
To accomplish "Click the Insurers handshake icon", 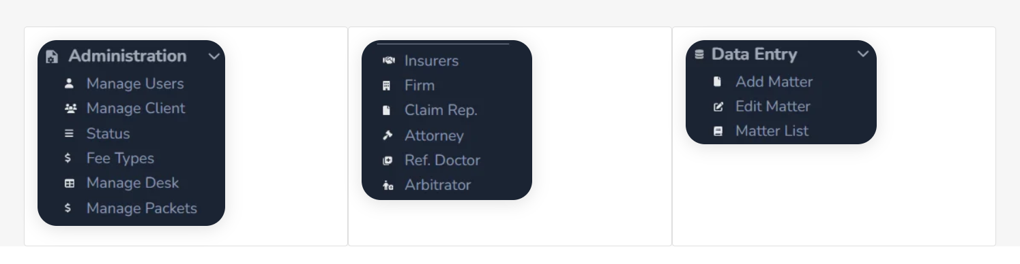I will click(x=389, y=61).
